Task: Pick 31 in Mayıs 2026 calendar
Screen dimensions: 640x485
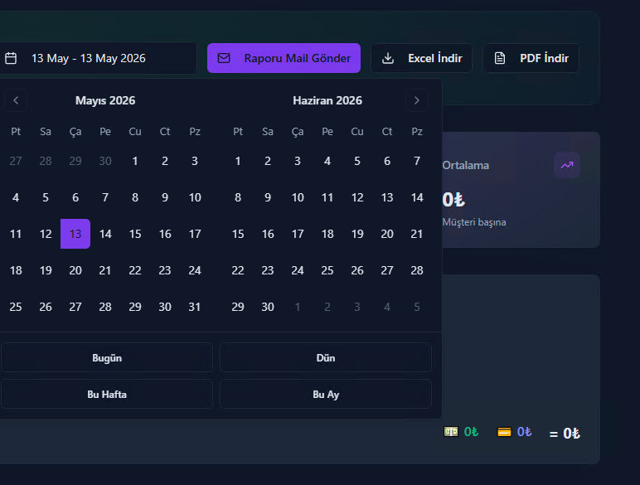Action: (x=195, y=307)
